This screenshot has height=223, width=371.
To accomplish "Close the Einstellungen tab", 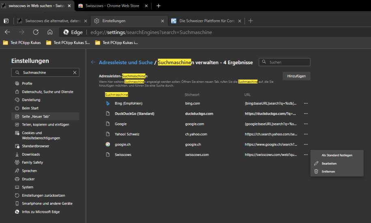I will [163, 21].
